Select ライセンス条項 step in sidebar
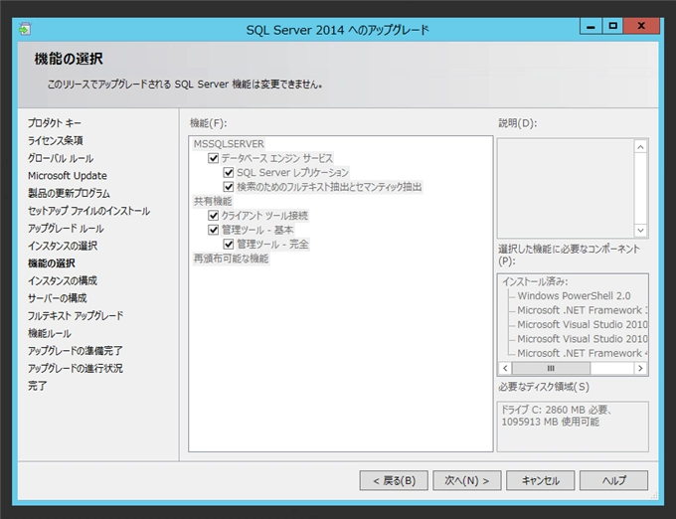Image resolution: width=676 pixels, height=519 pixels. (56, 140)
